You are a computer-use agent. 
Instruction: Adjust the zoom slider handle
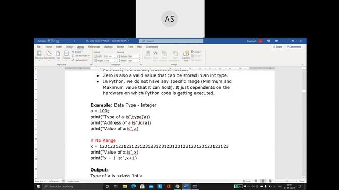point(287,181)
